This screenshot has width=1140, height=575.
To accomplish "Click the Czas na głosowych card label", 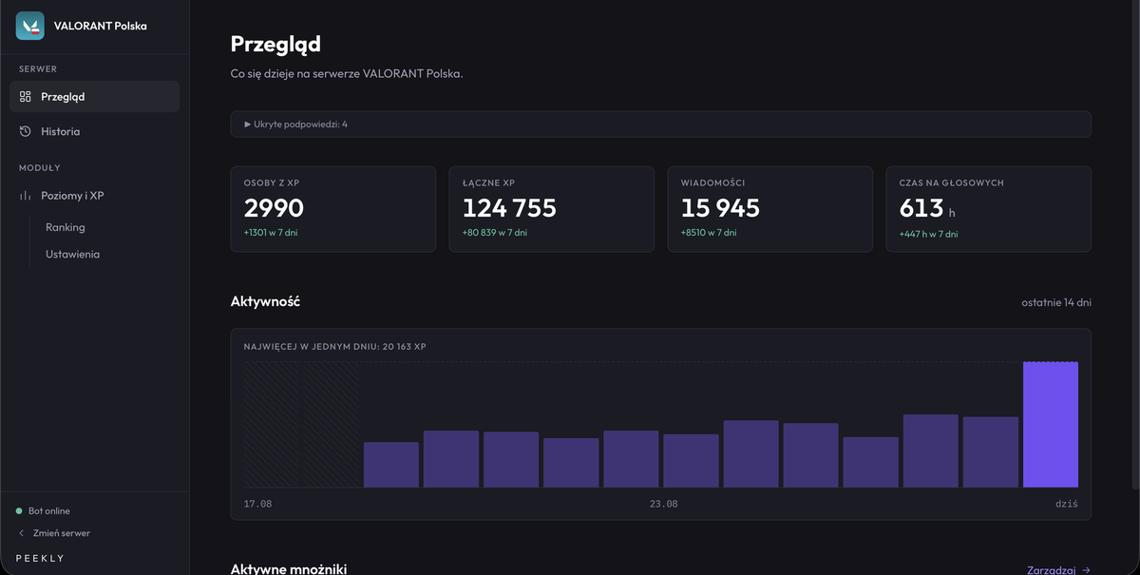I will [951, 182].
